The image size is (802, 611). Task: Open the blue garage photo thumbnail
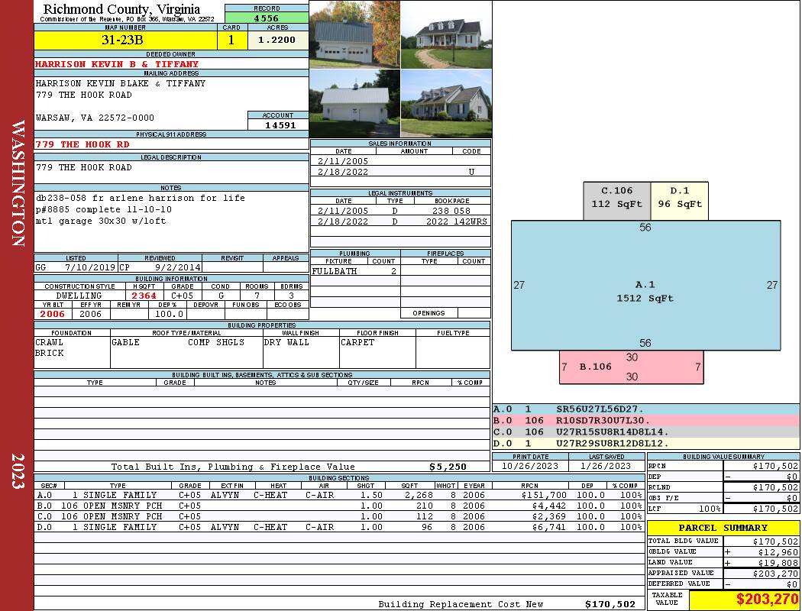click(x=354, y=34)
